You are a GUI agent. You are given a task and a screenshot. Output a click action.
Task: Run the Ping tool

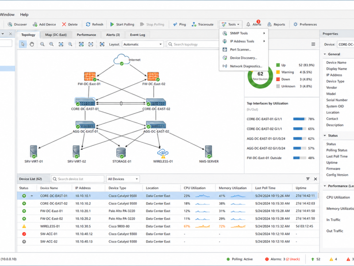(180, 24)
